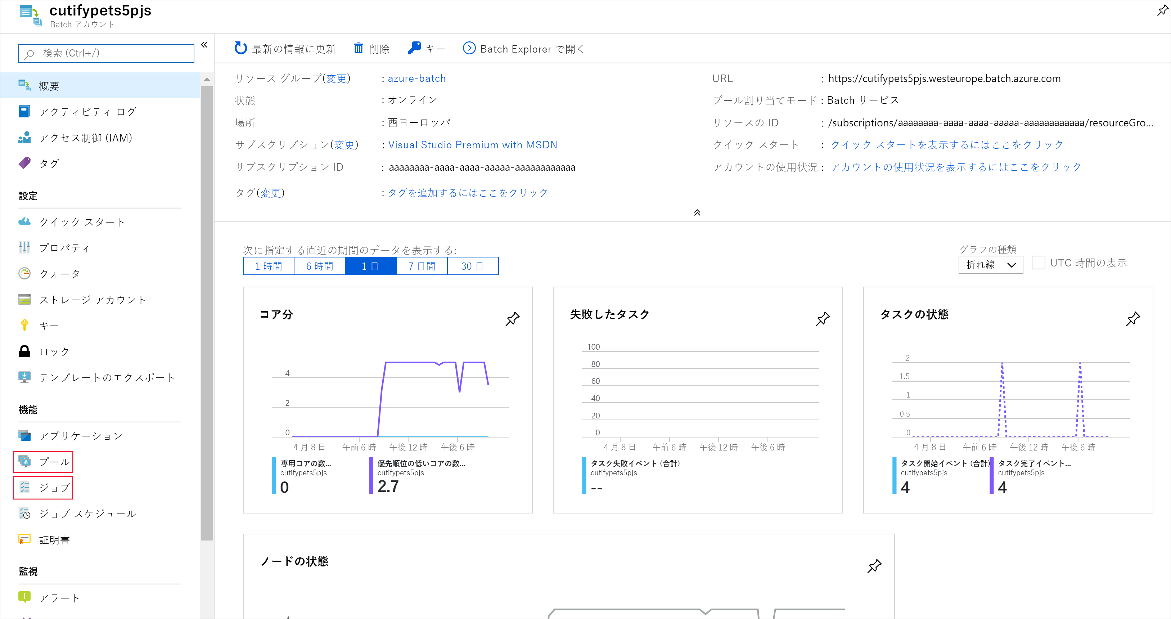1171x619 pixels.
Task: Collapse the essentials section with double chevron
Action: click(697, 212)
